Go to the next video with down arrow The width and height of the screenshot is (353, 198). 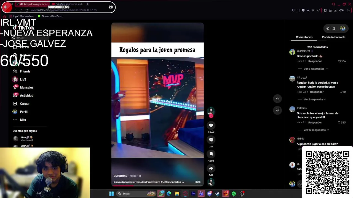[277, 110]
